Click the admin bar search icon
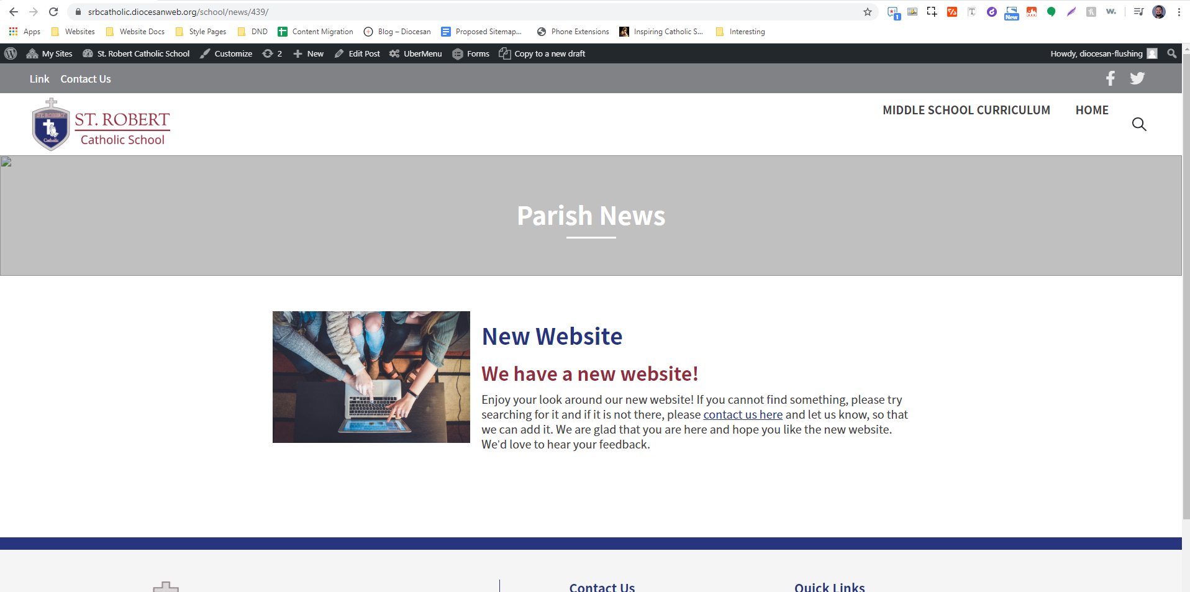The height and width of the screenshot is (592, 1190). coord(1171,54)
